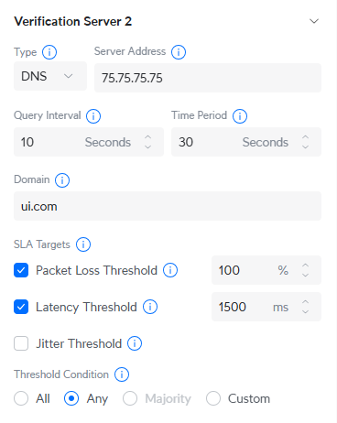
Task: Click the info icon next to Type
Action: [x=49, y=52]
